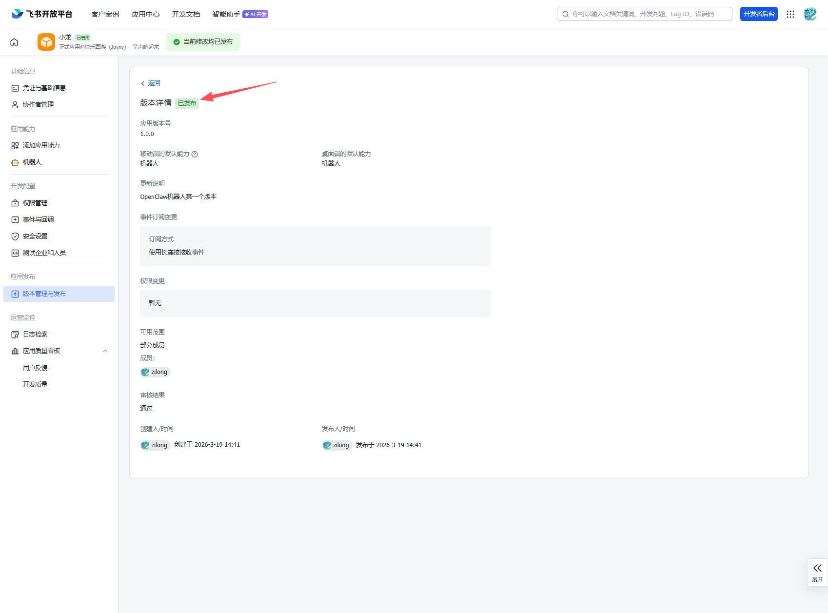The image size is (828, 613).
Task: Click 机器人 under 移动端的默认能力
Action: point(149,164)
